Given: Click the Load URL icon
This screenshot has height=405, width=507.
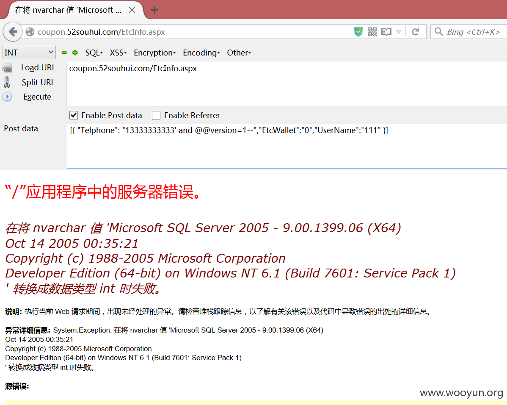Looking at the screenshot, I should coord(8,68).
